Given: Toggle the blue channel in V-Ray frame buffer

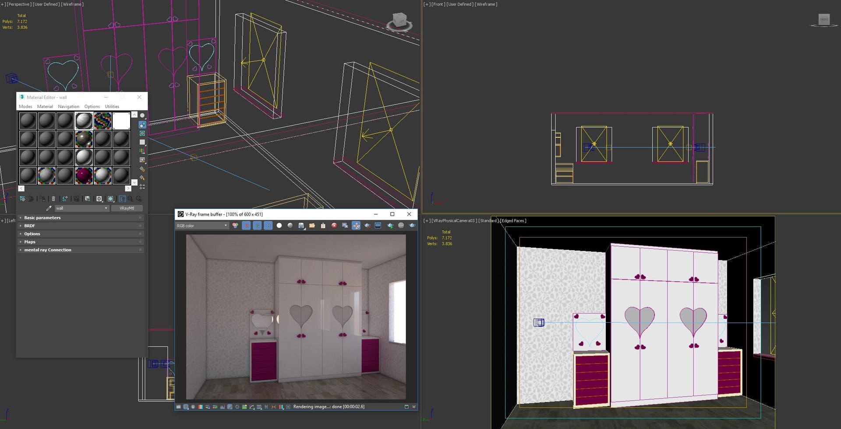Looking at the screenshot, I should point(268,226).
